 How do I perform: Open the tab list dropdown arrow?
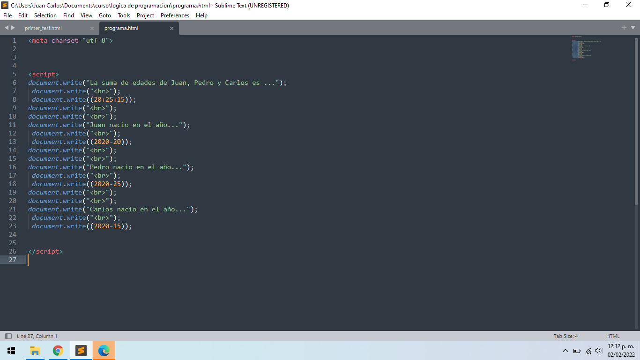click(633, 28)
